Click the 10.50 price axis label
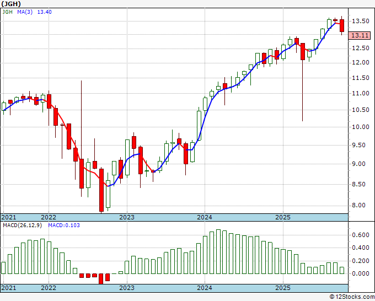 (361, 110)
